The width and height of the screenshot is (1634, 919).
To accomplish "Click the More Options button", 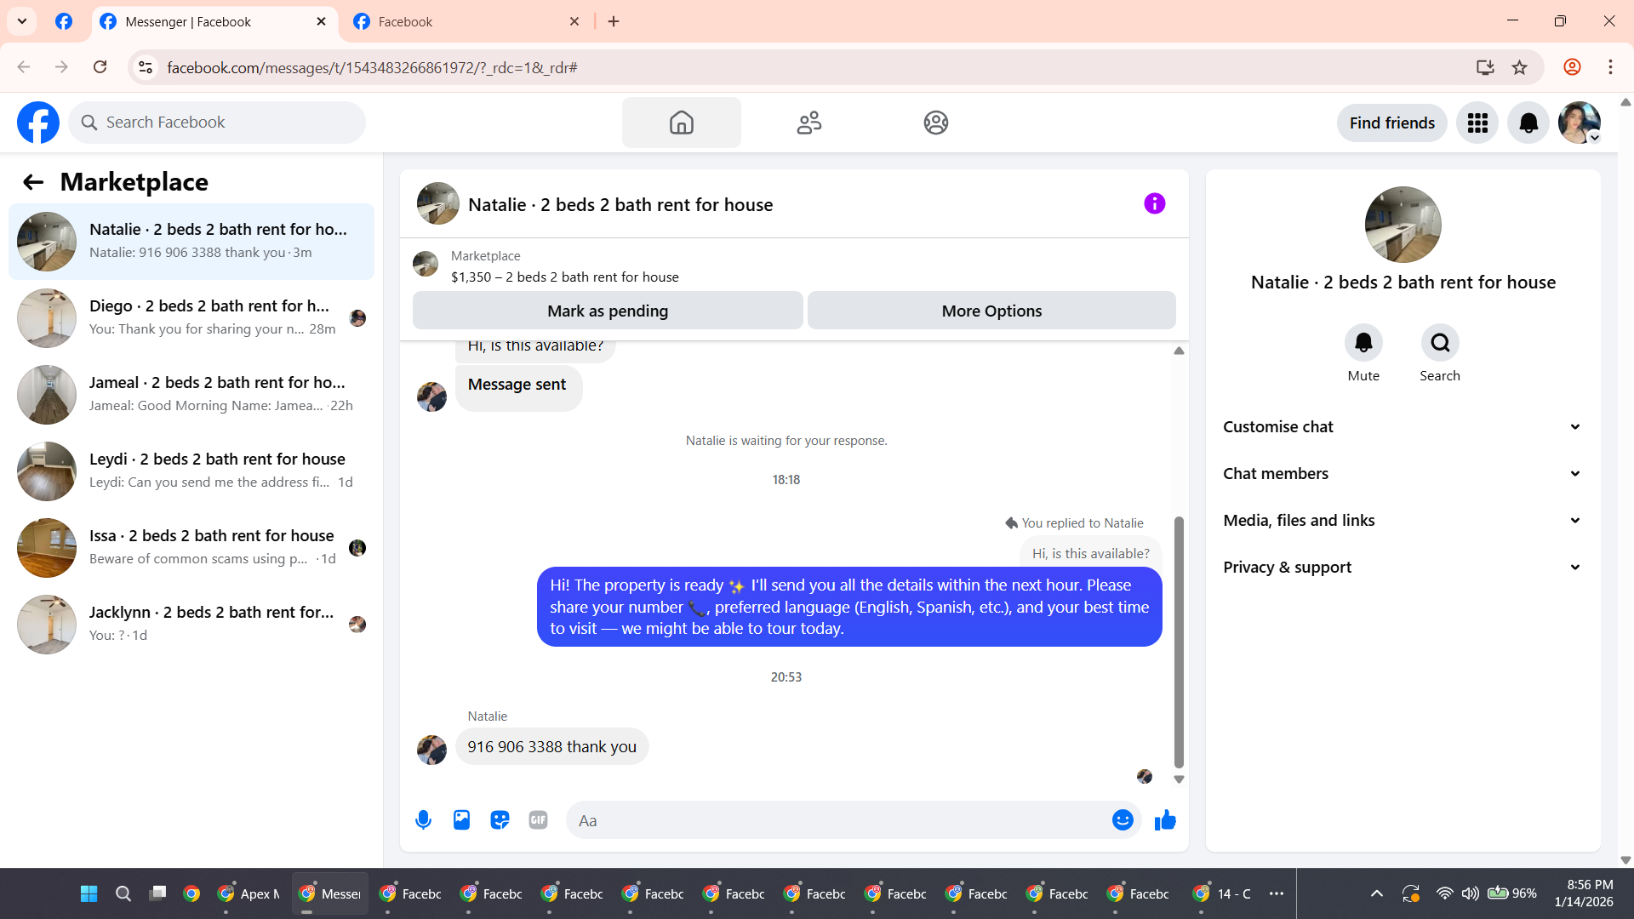I will [991, 311].
